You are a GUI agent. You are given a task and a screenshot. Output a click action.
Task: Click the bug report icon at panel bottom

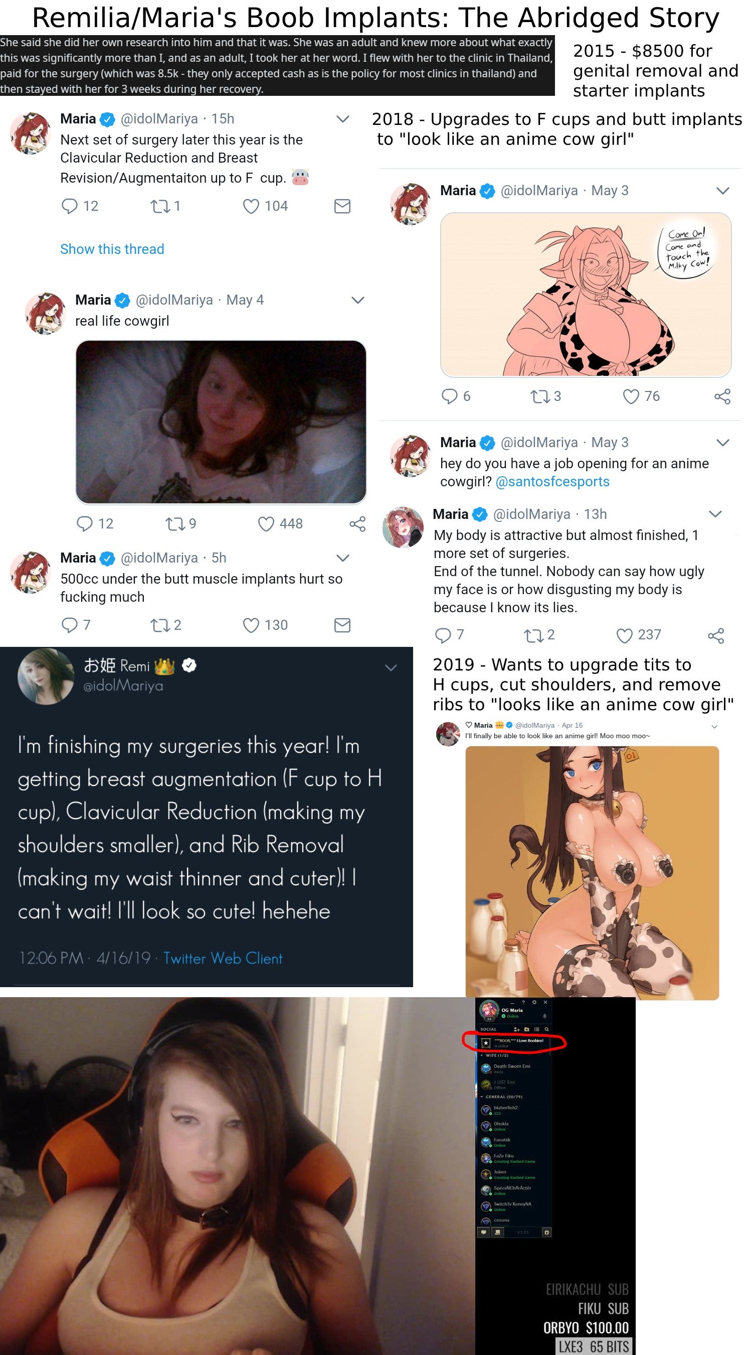[547, 1233]
